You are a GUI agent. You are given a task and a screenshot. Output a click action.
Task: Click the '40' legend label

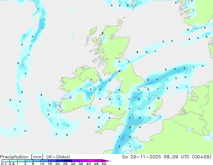(x=89, y=164)
